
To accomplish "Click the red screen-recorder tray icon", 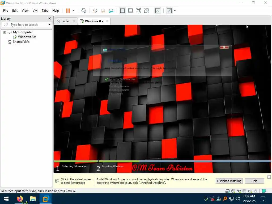I will click(212, 199).
